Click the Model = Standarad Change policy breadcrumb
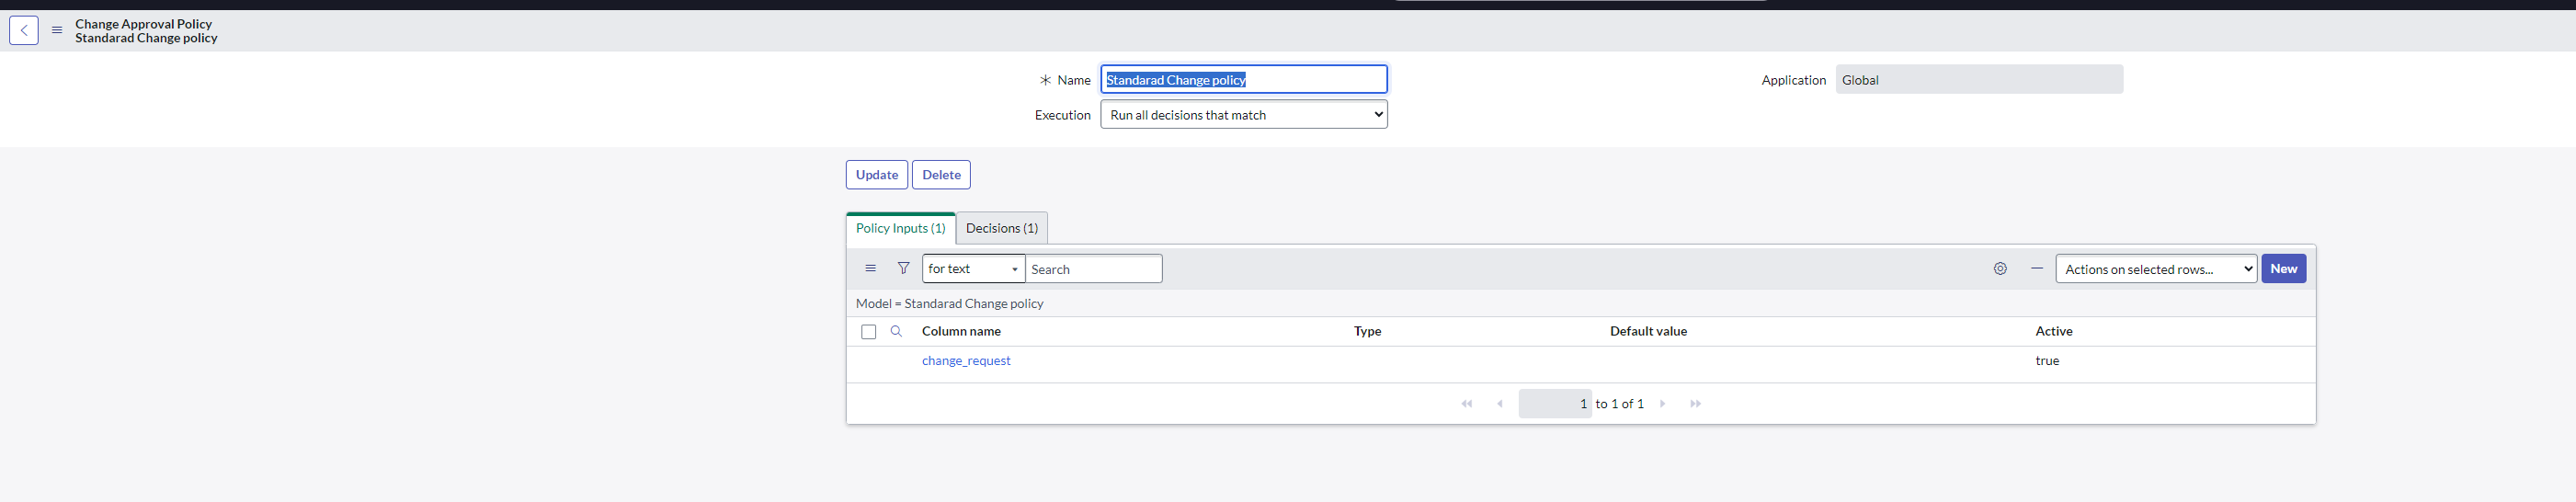The height and width of the screenshot is (502, 2576). point(949,303)
